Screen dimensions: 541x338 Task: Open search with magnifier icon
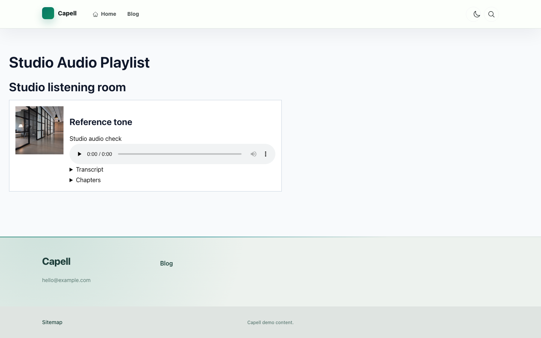[x=491, y=14]
